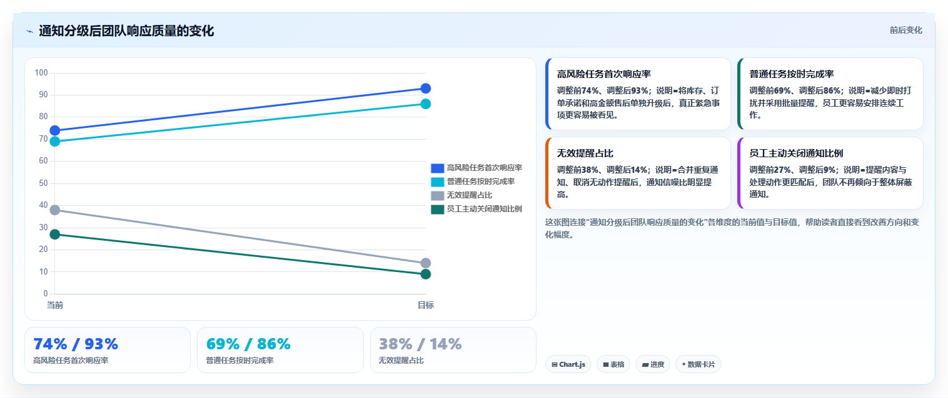The height and width of the screenshot is (398, 948).
Task: Click the 普通任务按时完成率 card heading
Action: [x=792, y=74]
